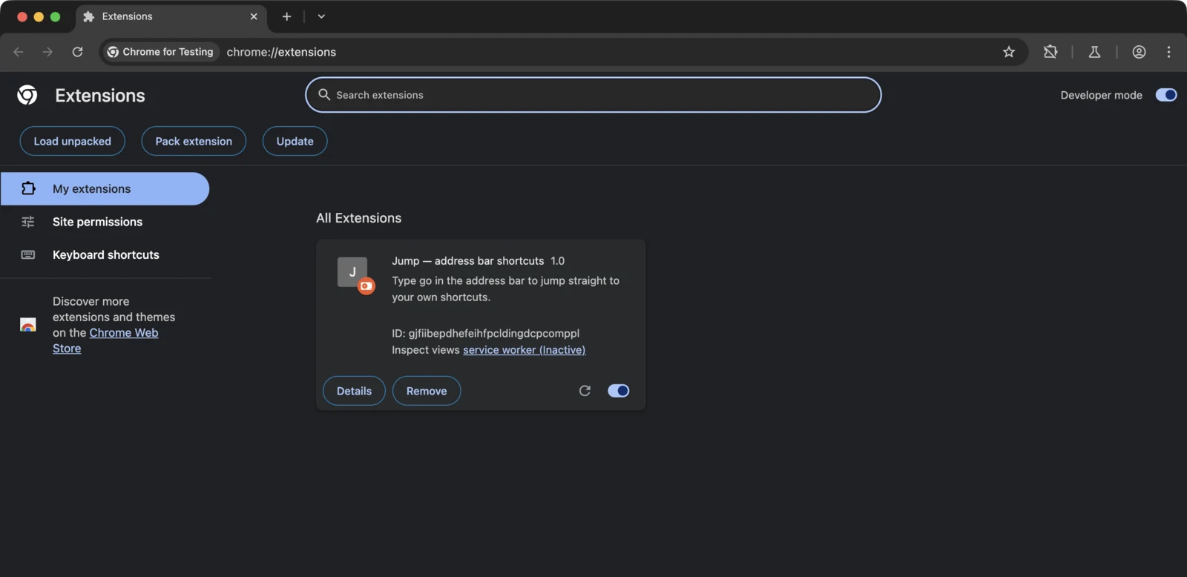
Task: Open the profile account icon
Action: (1139, 52)
